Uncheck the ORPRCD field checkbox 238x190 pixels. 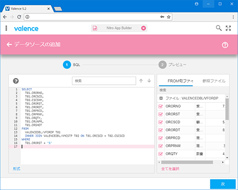click(x=160, y=138)
